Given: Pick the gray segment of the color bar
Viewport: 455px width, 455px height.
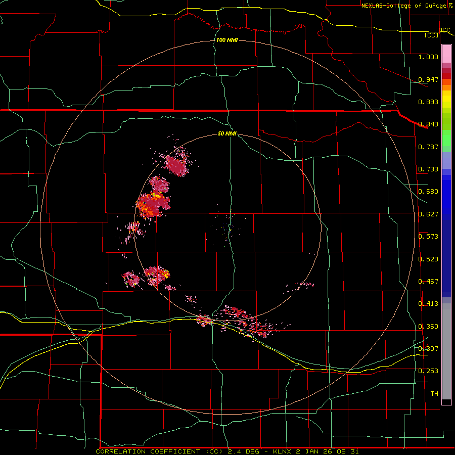Looking at the screenshot, I should pyautogui.click(x=446, y=351).
